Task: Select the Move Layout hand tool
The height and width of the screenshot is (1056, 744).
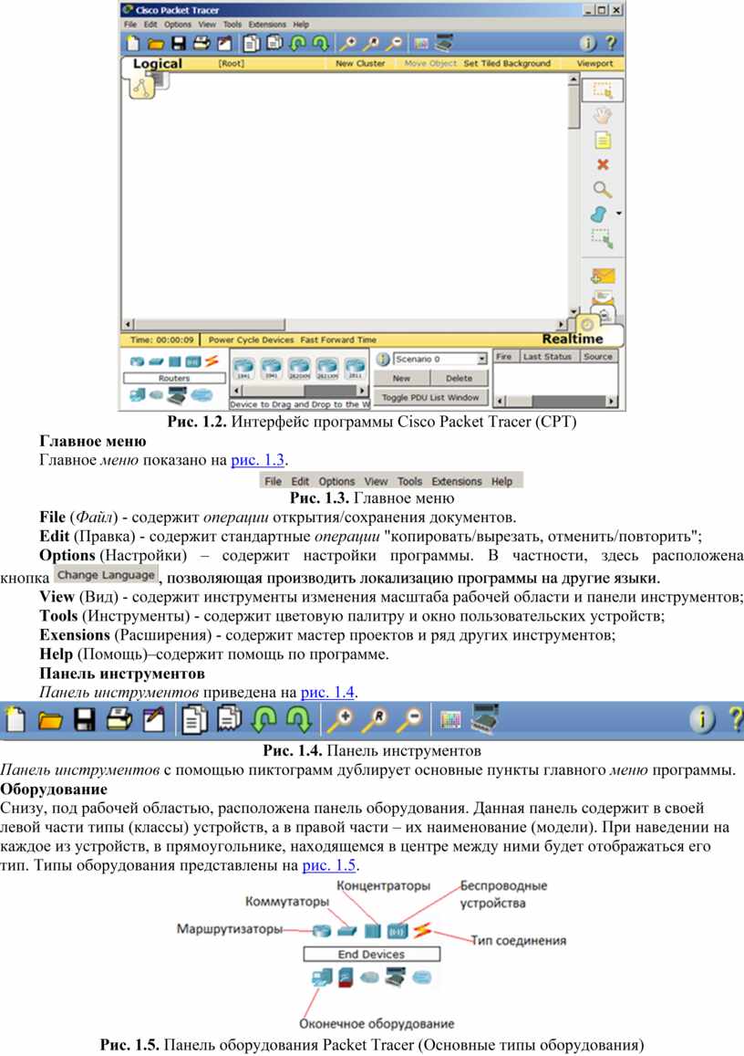Action: 602,115
